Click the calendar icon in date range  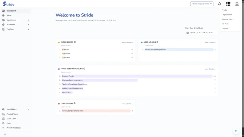(x=187, y=33)
